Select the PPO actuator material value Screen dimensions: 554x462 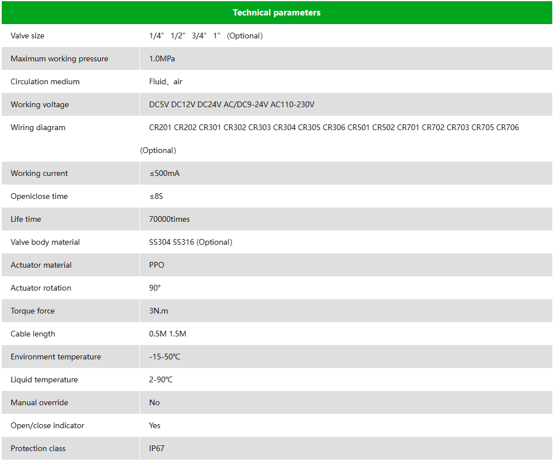pos(157,265)
